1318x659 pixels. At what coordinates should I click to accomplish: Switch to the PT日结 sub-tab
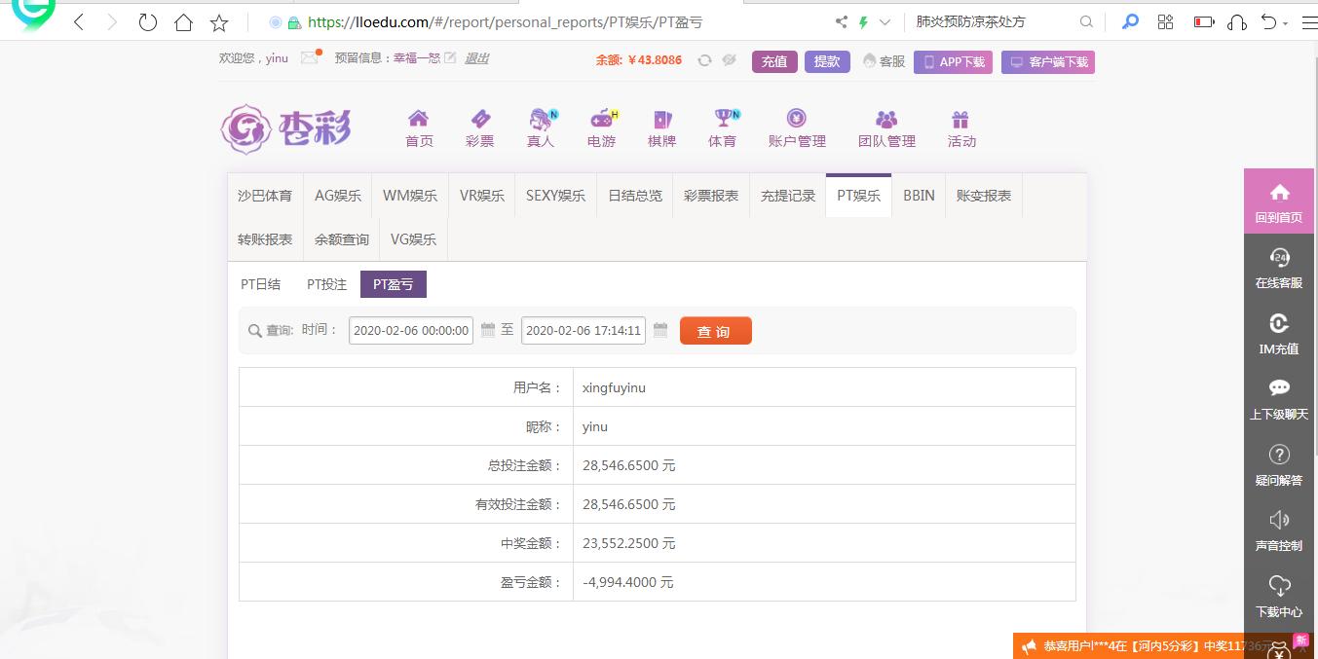260,284
